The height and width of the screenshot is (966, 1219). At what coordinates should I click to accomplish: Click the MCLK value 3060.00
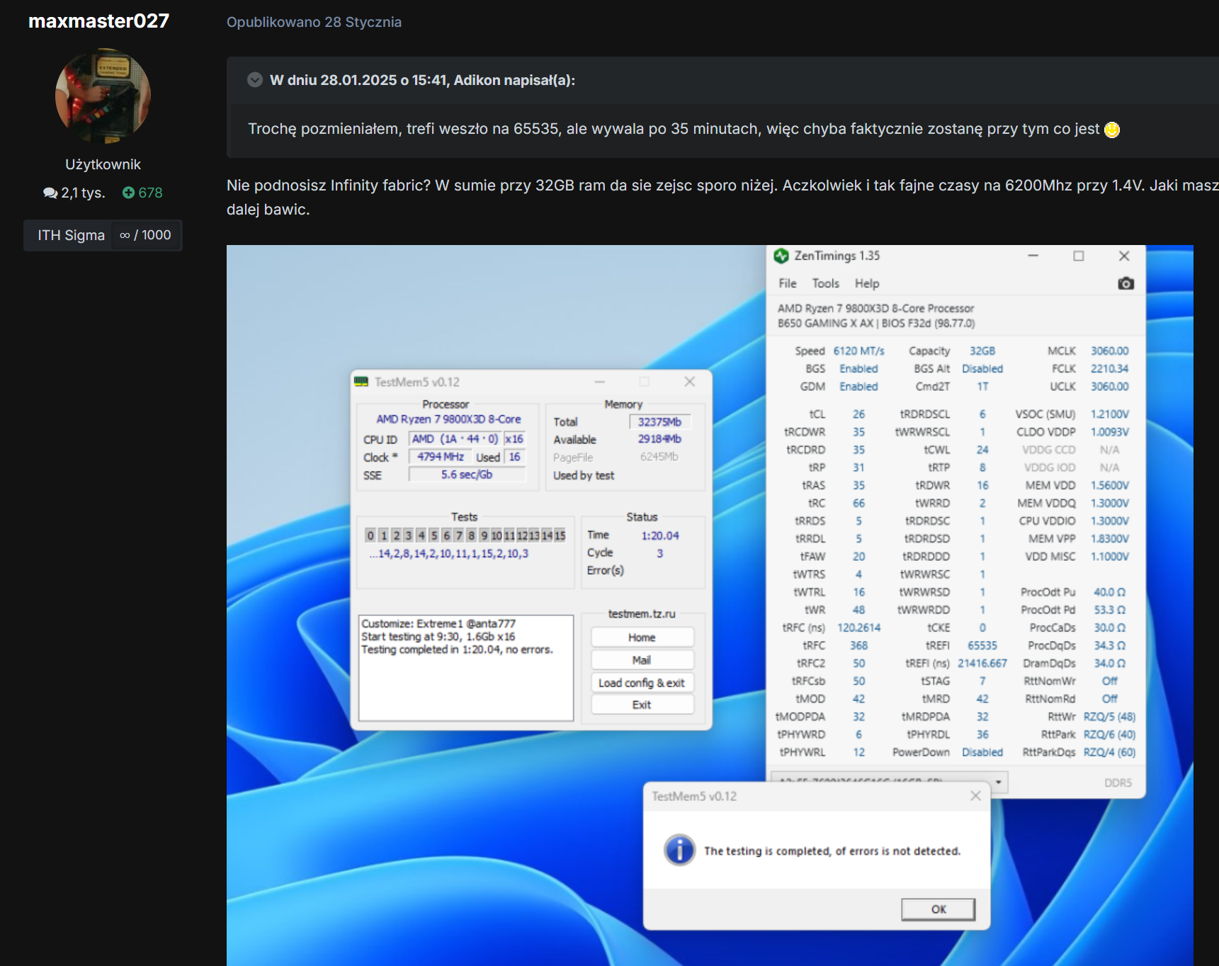[1109, 351]
